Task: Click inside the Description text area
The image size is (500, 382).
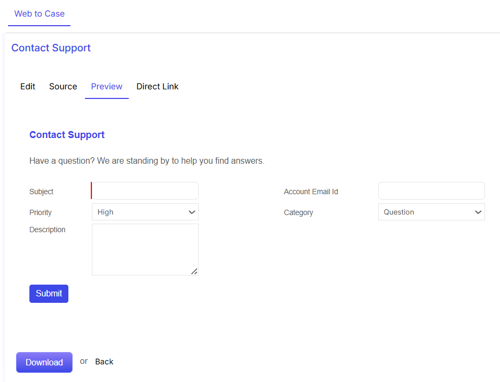Action: point(145,249)
